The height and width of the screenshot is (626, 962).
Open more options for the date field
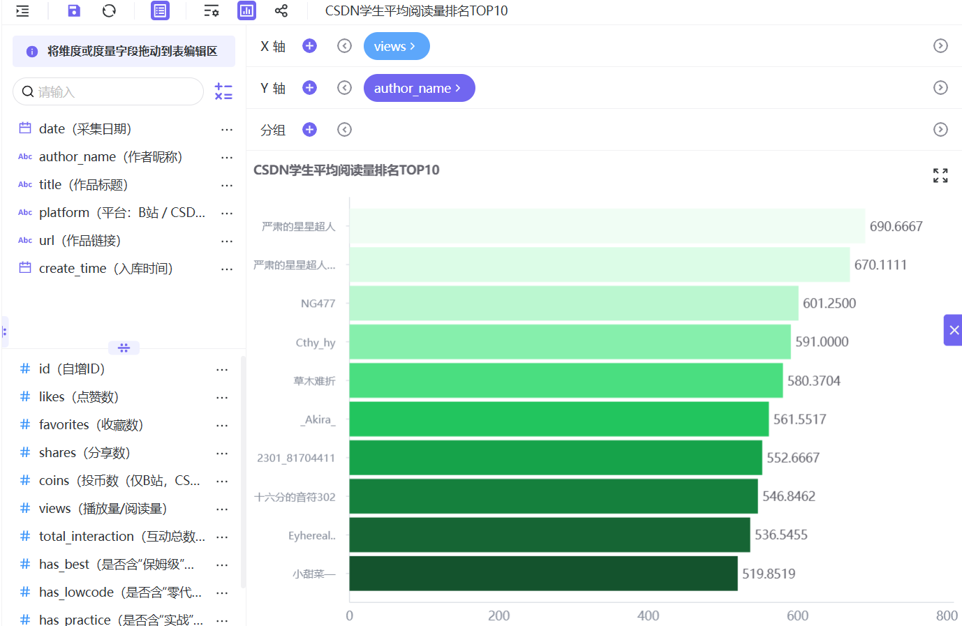(227, 129)
